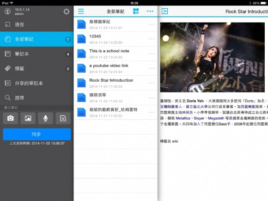Open 筆記本 notebooks section

coord(37,54)
